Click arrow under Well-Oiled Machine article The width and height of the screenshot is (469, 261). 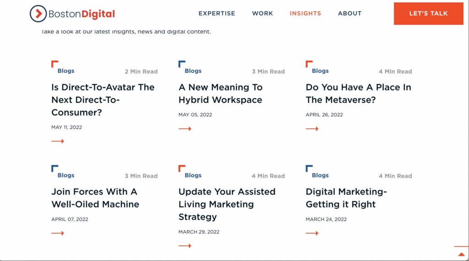[x=57, y=233]
